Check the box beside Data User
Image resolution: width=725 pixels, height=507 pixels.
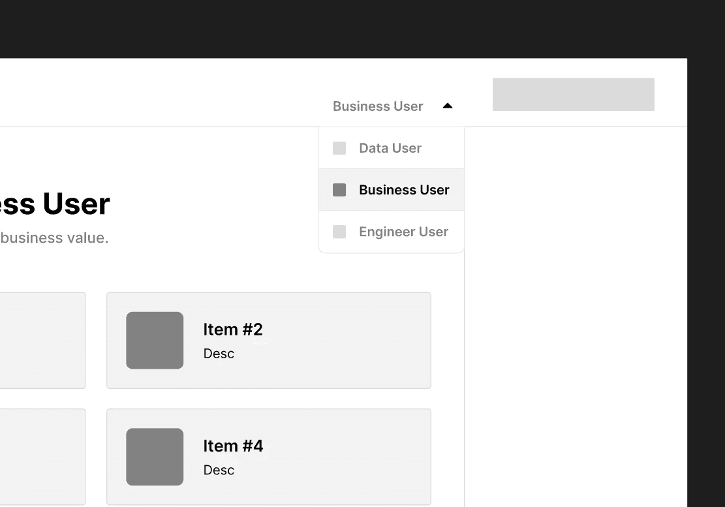click(x=339, y=148)
